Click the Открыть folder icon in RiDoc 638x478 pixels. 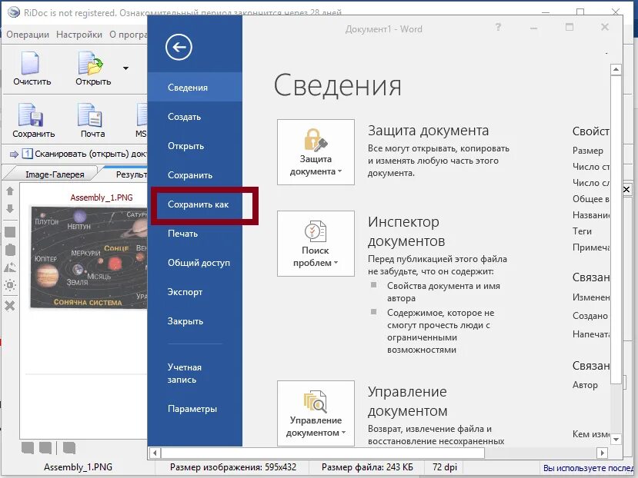click(x=90, y=64)
